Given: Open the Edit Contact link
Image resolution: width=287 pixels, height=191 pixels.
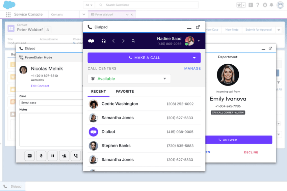Looking at the screenshot, I should (x=40, y=86).
